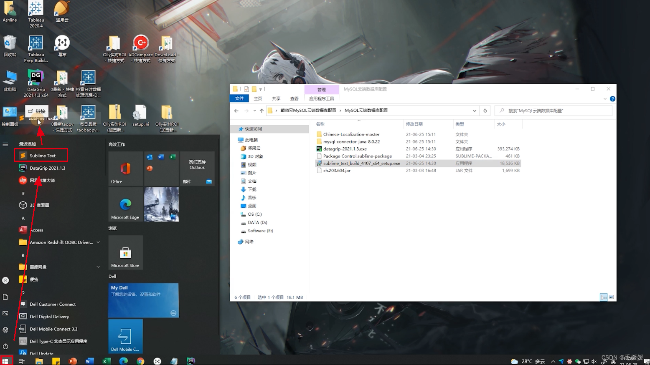
Task: Open the photo thumbnail tile beside Edge
Action: pos(161,204)
